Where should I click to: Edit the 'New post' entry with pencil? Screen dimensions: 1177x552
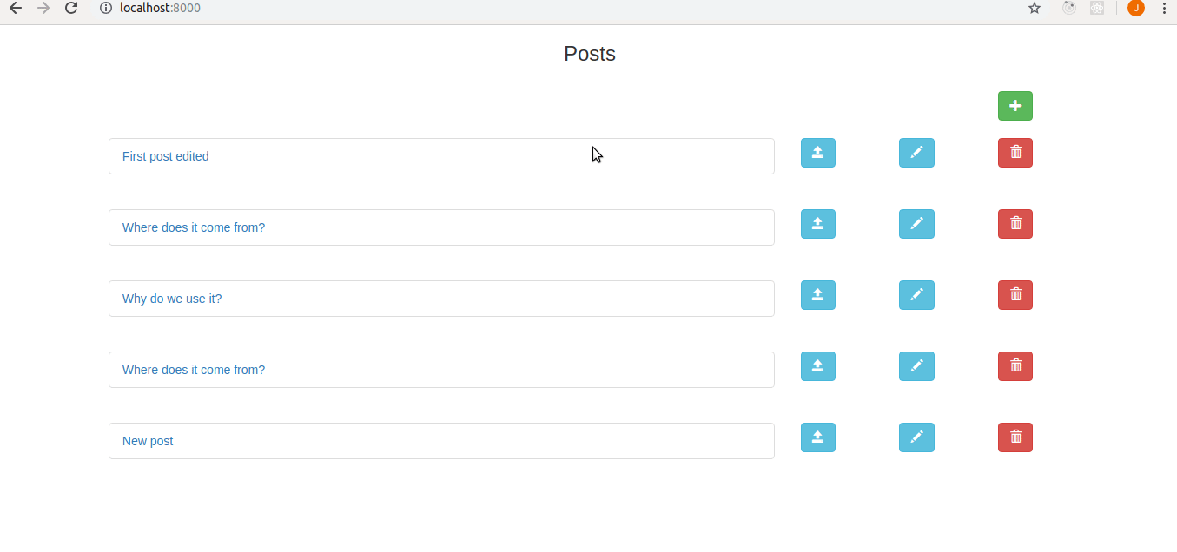tap(916, 437)
